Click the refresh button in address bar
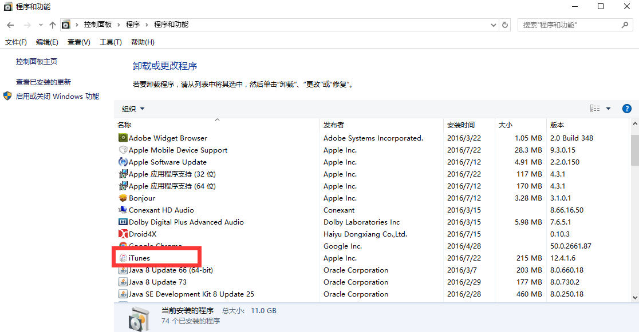 [505, 25]
